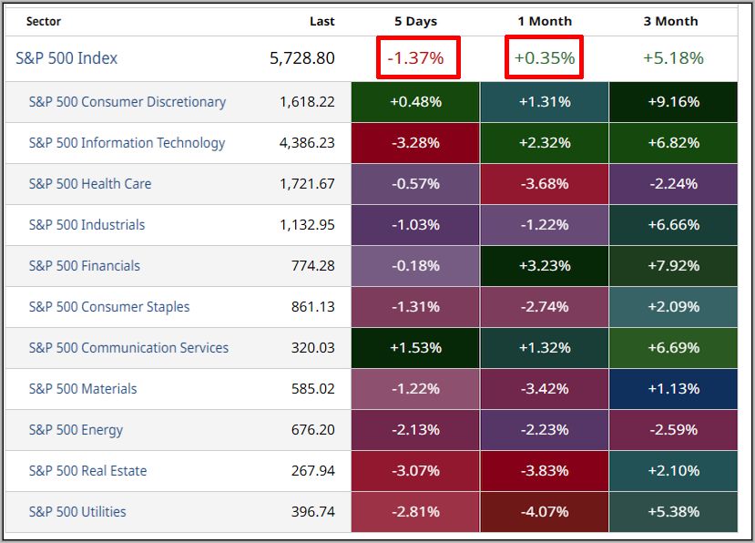Sort by the Last column header
Screen dimensions: 755x543
pos(321,21)
